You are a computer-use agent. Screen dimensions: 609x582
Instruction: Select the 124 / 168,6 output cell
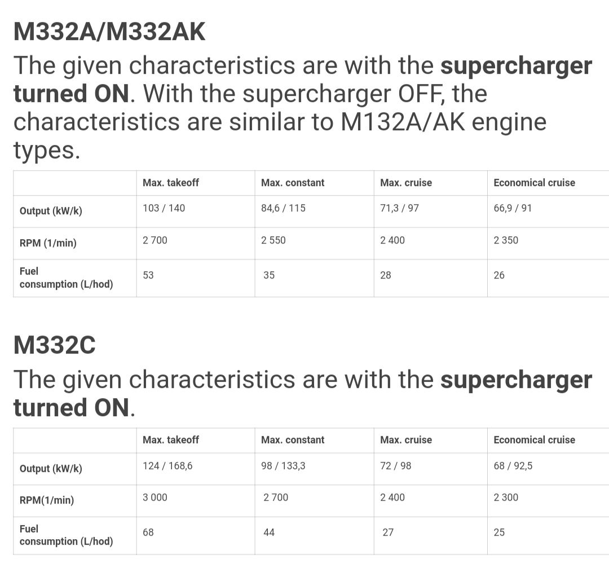coord(167,466)
